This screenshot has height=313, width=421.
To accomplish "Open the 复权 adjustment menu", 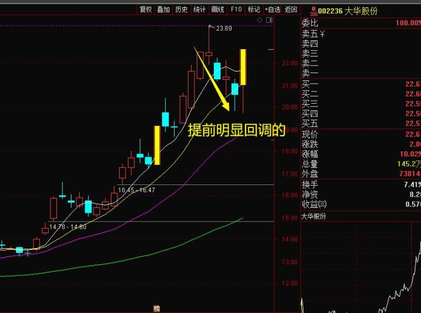I will [146, 9].
